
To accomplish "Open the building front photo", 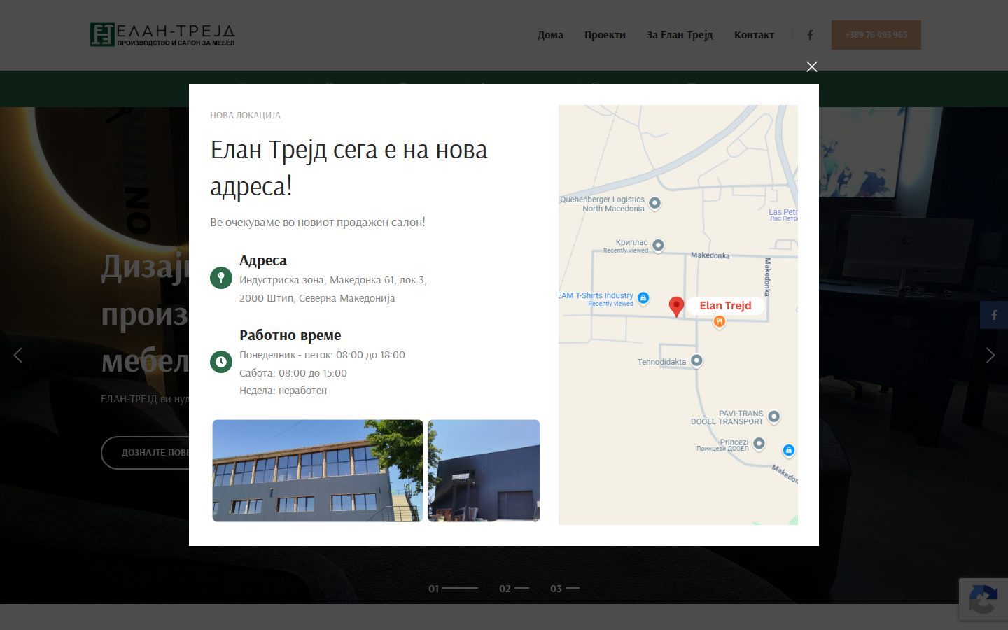I will coord(318,470).
